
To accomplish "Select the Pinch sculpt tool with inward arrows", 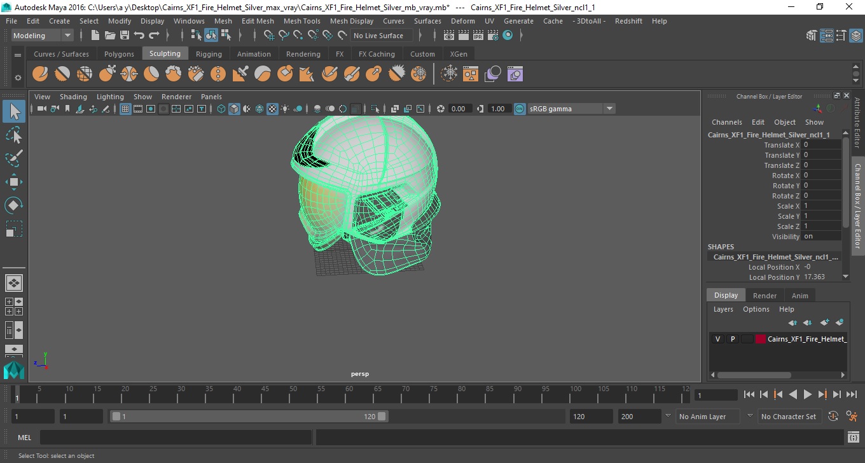I will coord(129,74).
